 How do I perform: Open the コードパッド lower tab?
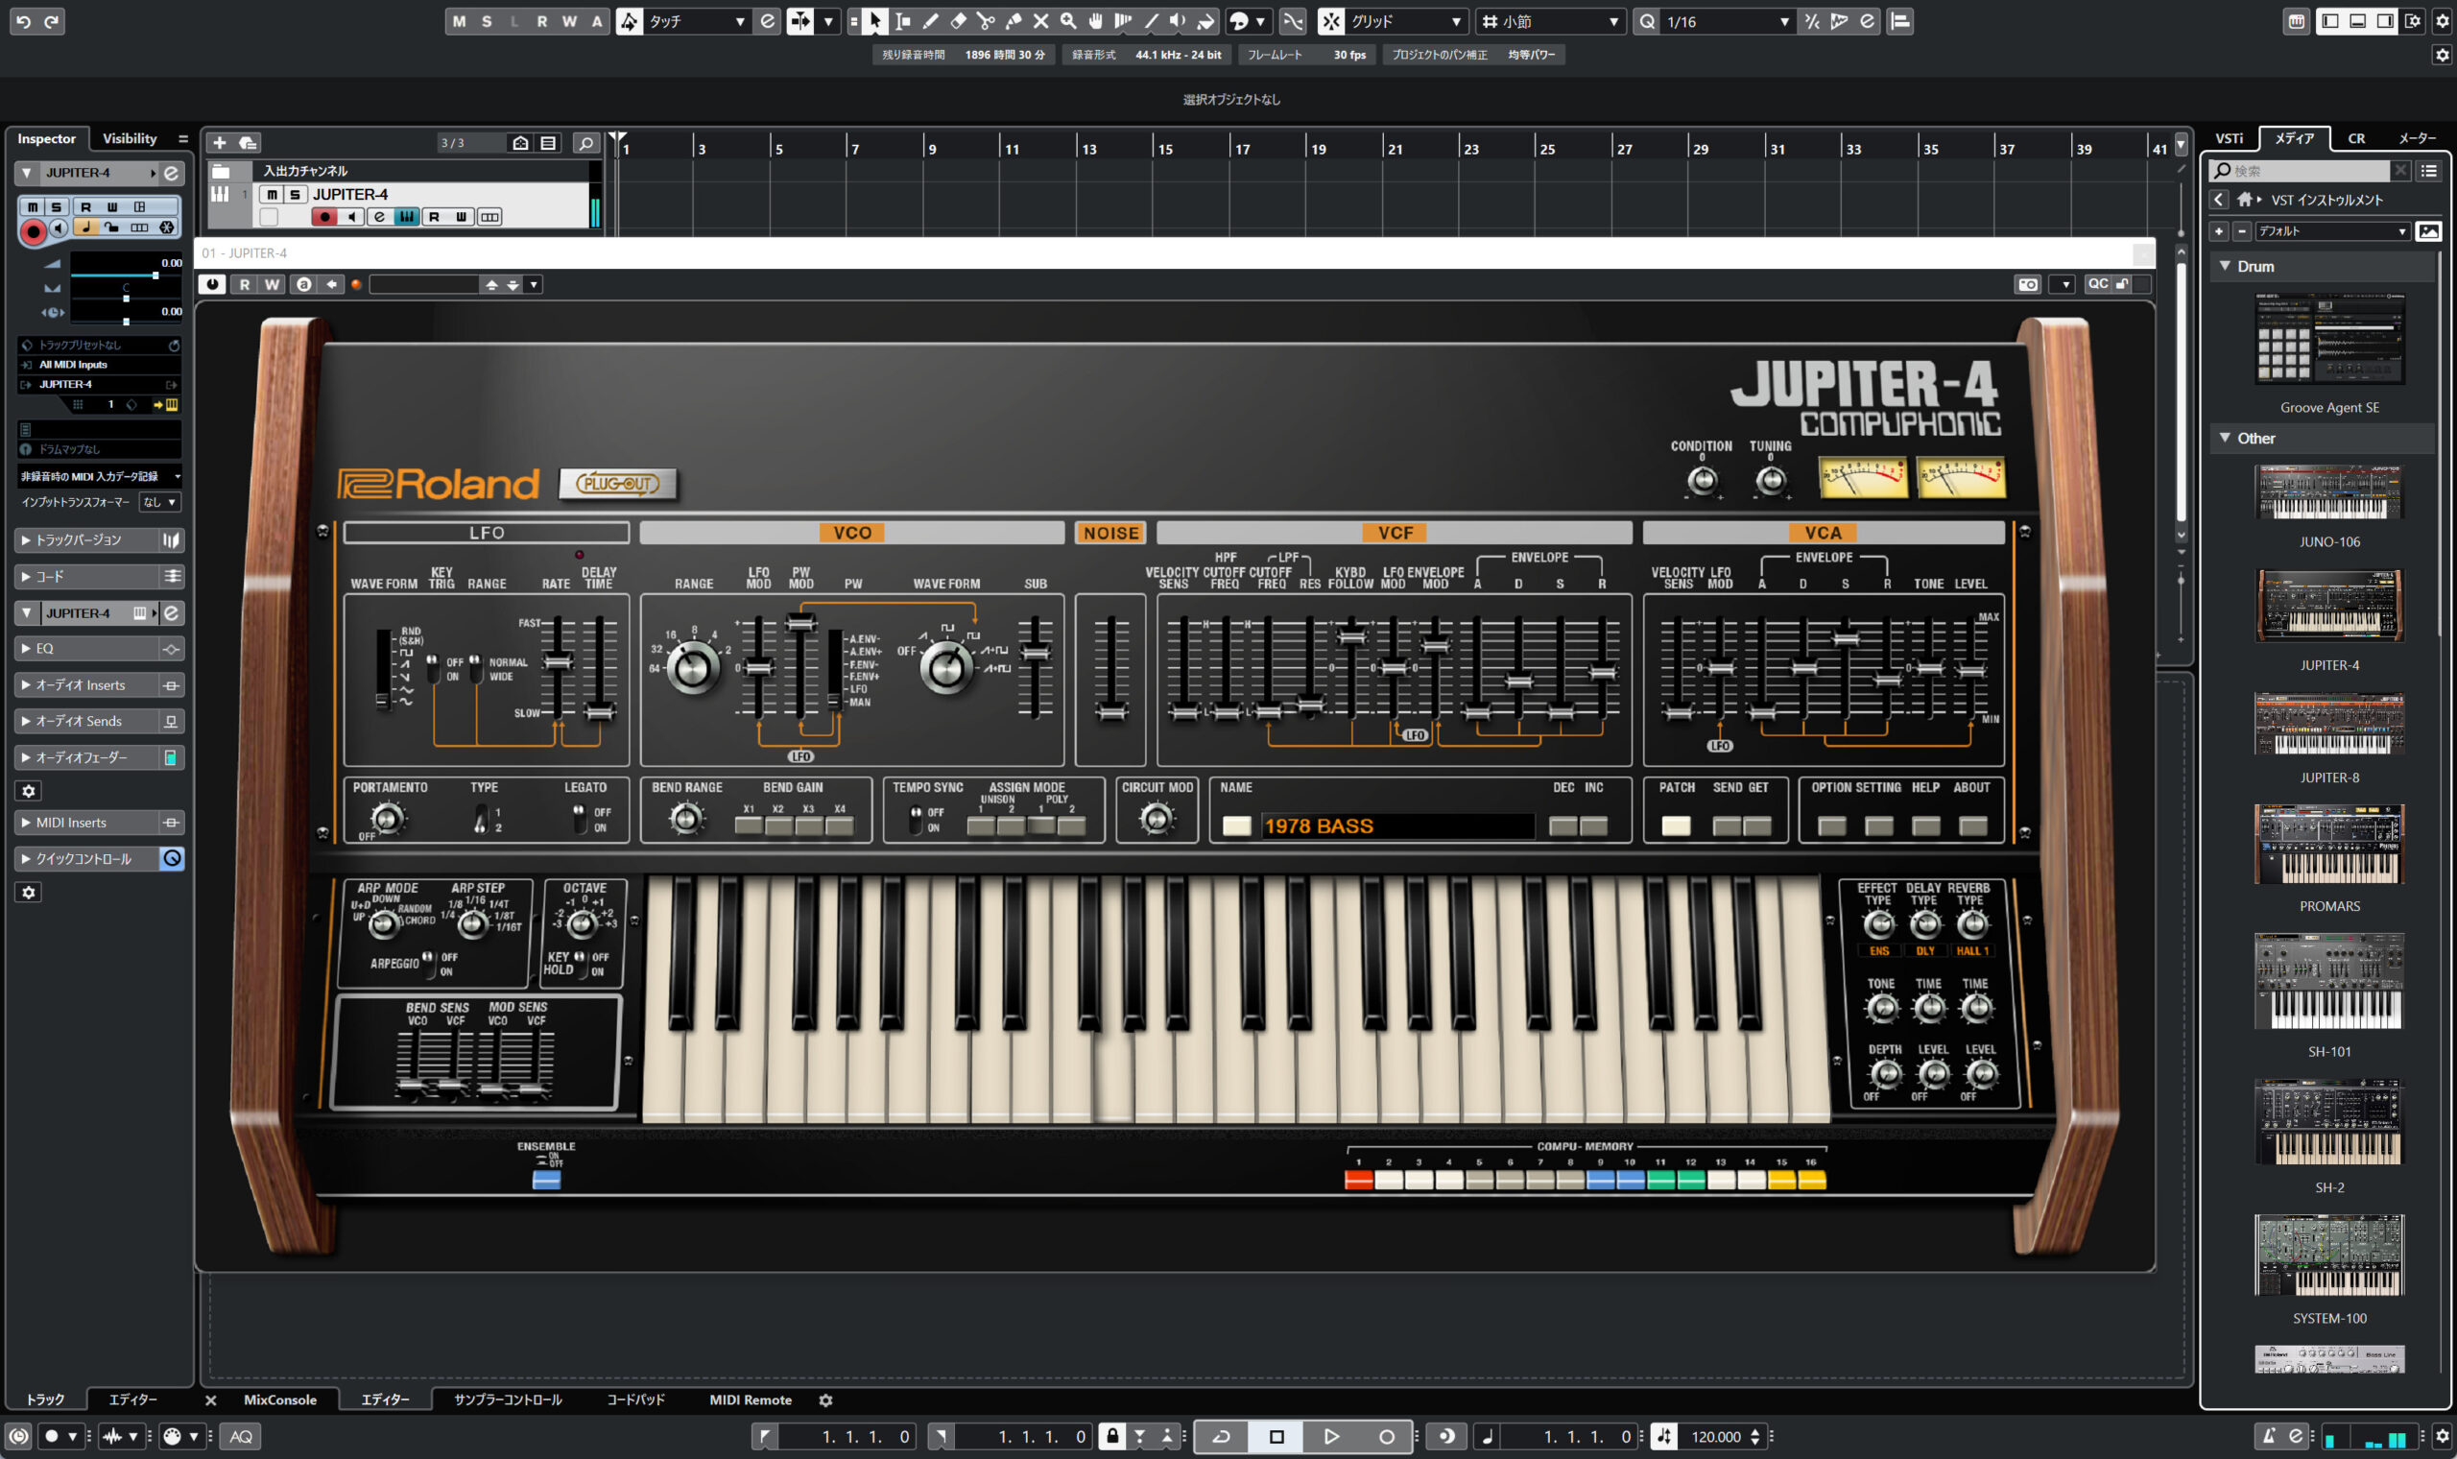[x=635, y=1400]
